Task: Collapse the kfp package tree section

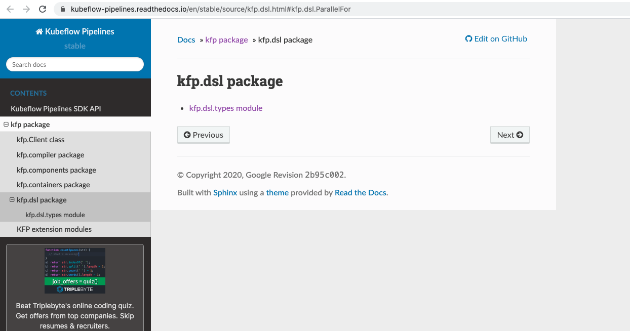Action: pos(5,124)
